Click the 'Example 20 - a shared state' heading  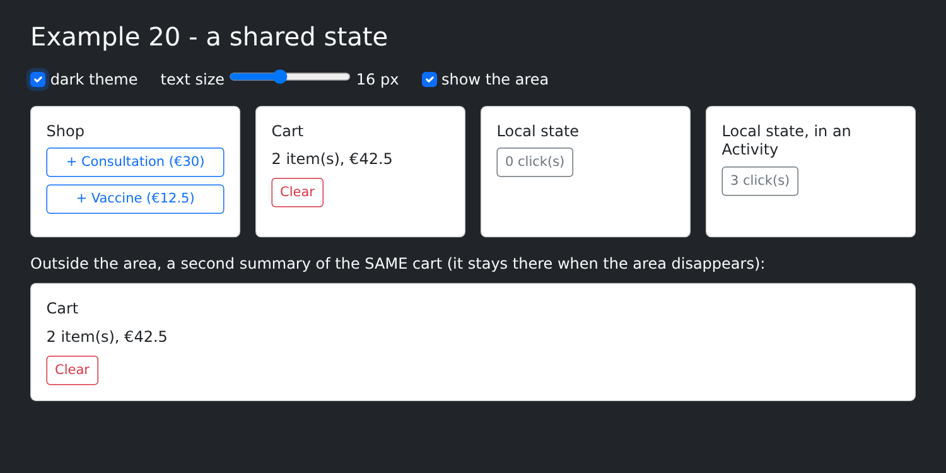(x=209, y=37)
